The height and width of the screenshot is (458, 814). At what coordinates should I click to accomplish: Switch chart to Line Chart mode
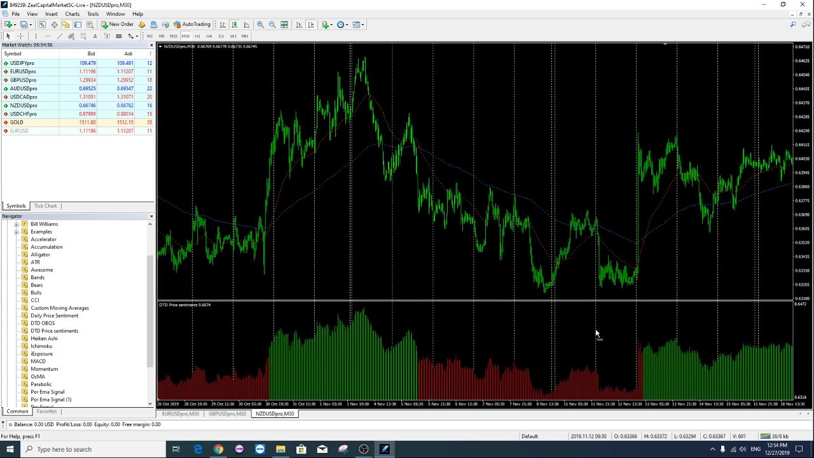coord(246,24)
